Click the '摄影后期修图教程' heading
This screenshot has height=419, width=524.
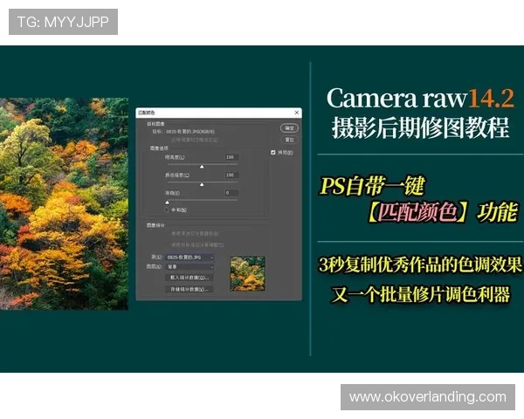pyautogui.click(x=420, y=127)
